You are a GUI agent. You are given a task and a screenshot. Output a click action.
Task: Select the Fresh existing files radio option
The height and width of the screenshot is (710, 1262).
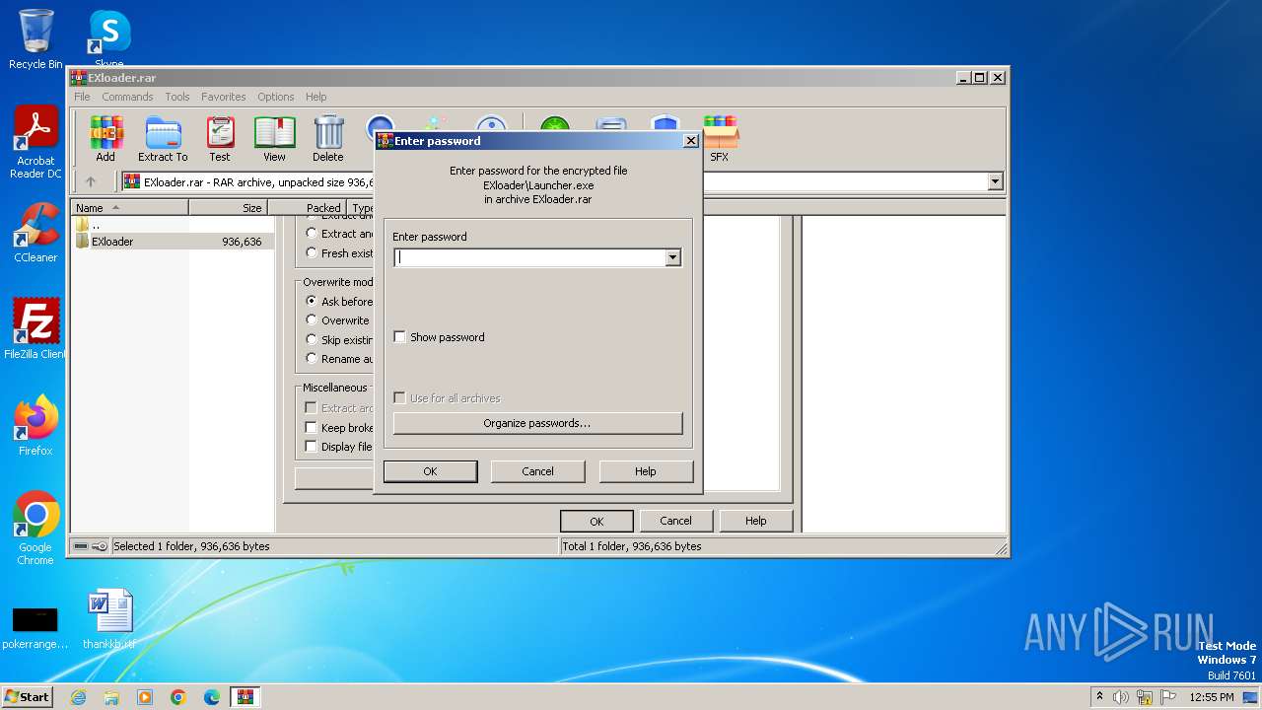click(x=312, y=252)
